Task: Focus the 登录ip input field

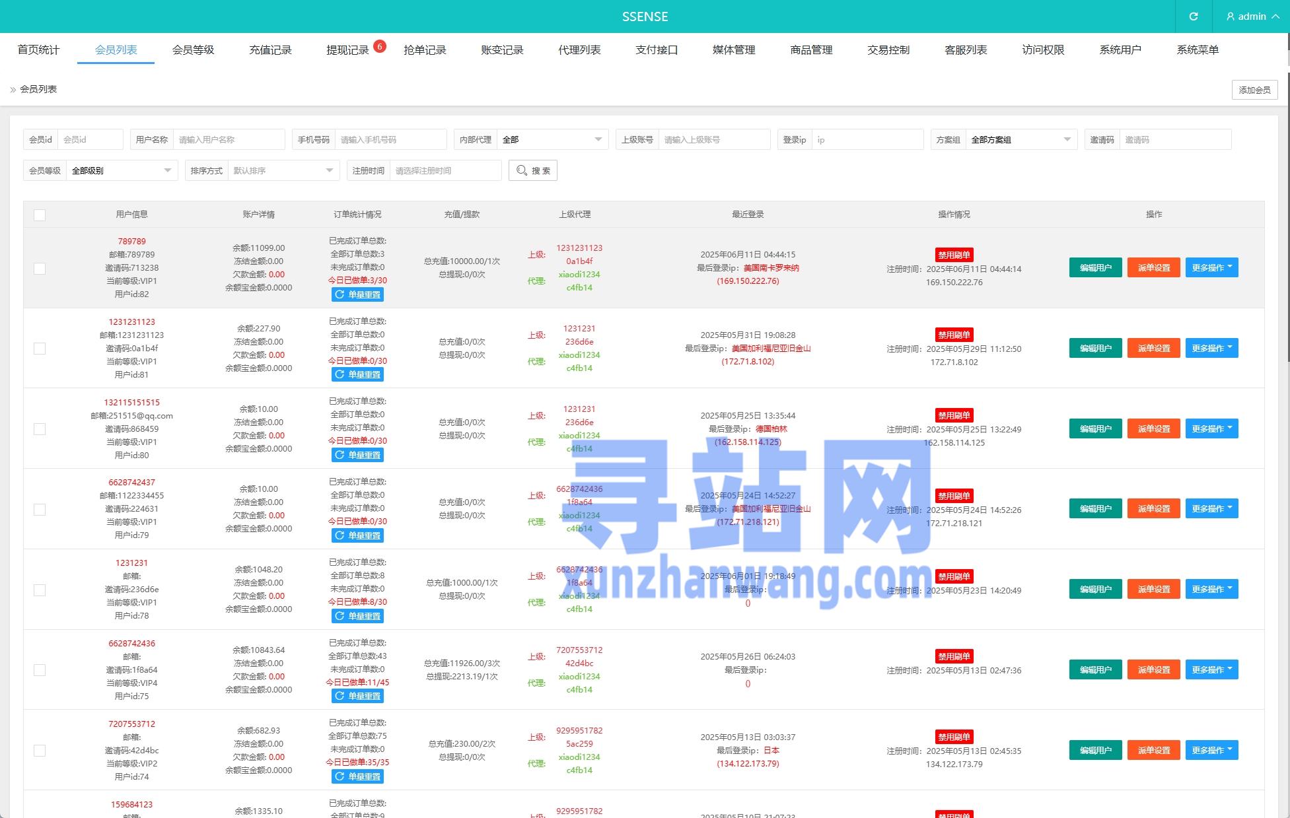Action: [x=868, y=139]
